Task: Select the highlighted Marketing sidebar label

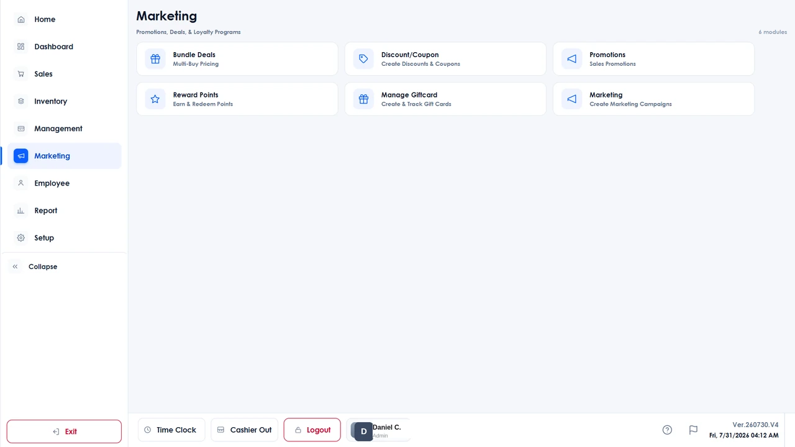Action: pyautogui.click(x=52, y=156)
